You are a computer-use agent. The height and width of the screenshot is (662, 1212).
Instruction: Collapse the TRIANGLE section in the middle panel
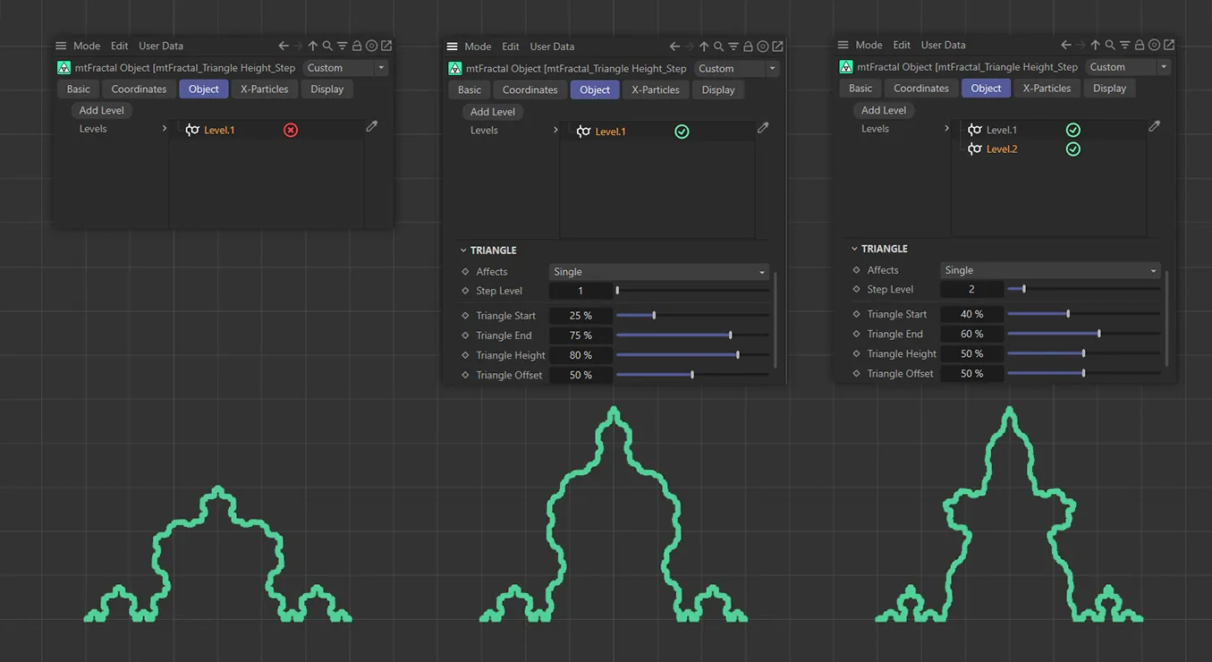(x=464, y=250)
